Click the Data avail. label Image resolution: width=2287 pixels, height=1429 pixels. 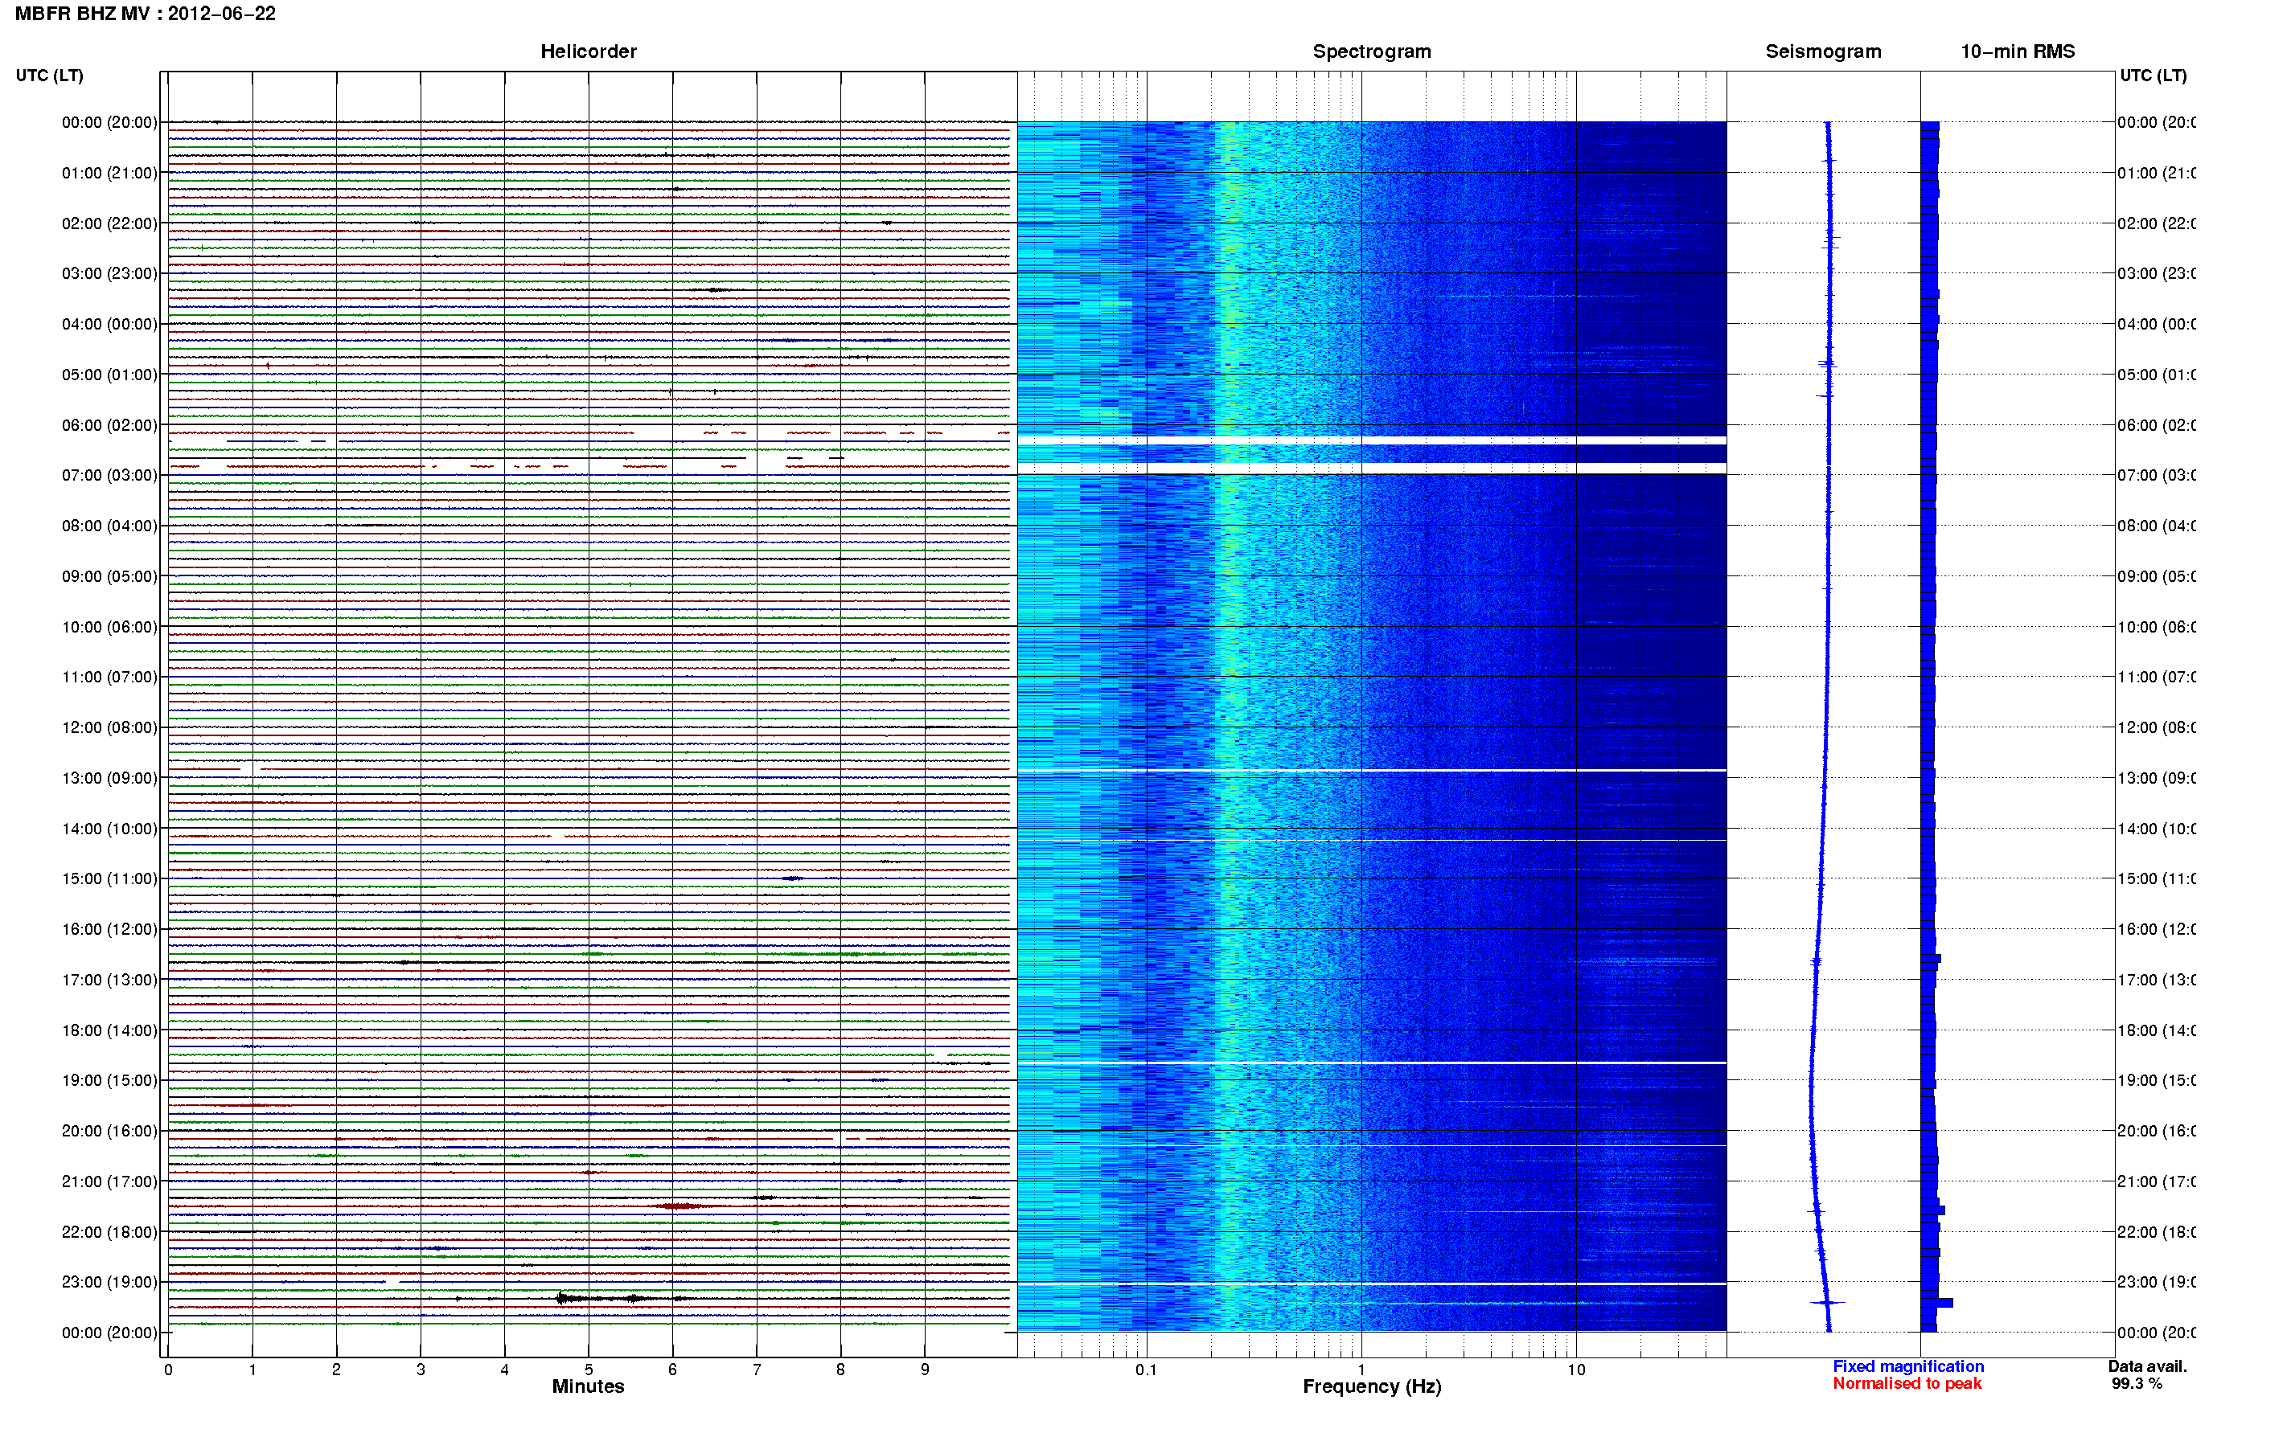point(2147,1366)
